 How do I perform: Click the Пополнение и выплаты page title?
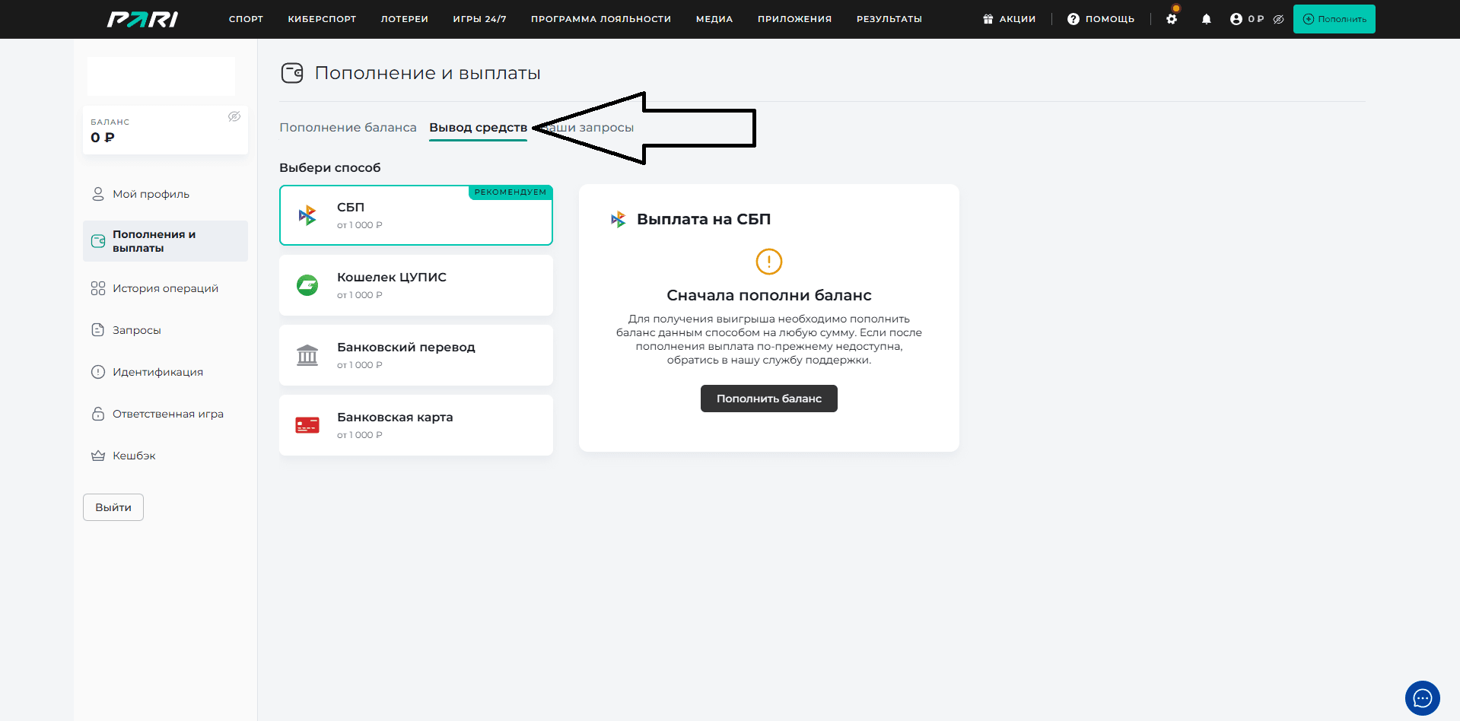[428, 73]
